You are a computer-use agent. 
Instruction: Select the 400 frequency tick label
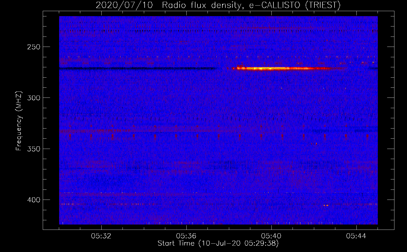tap(34, 200)
